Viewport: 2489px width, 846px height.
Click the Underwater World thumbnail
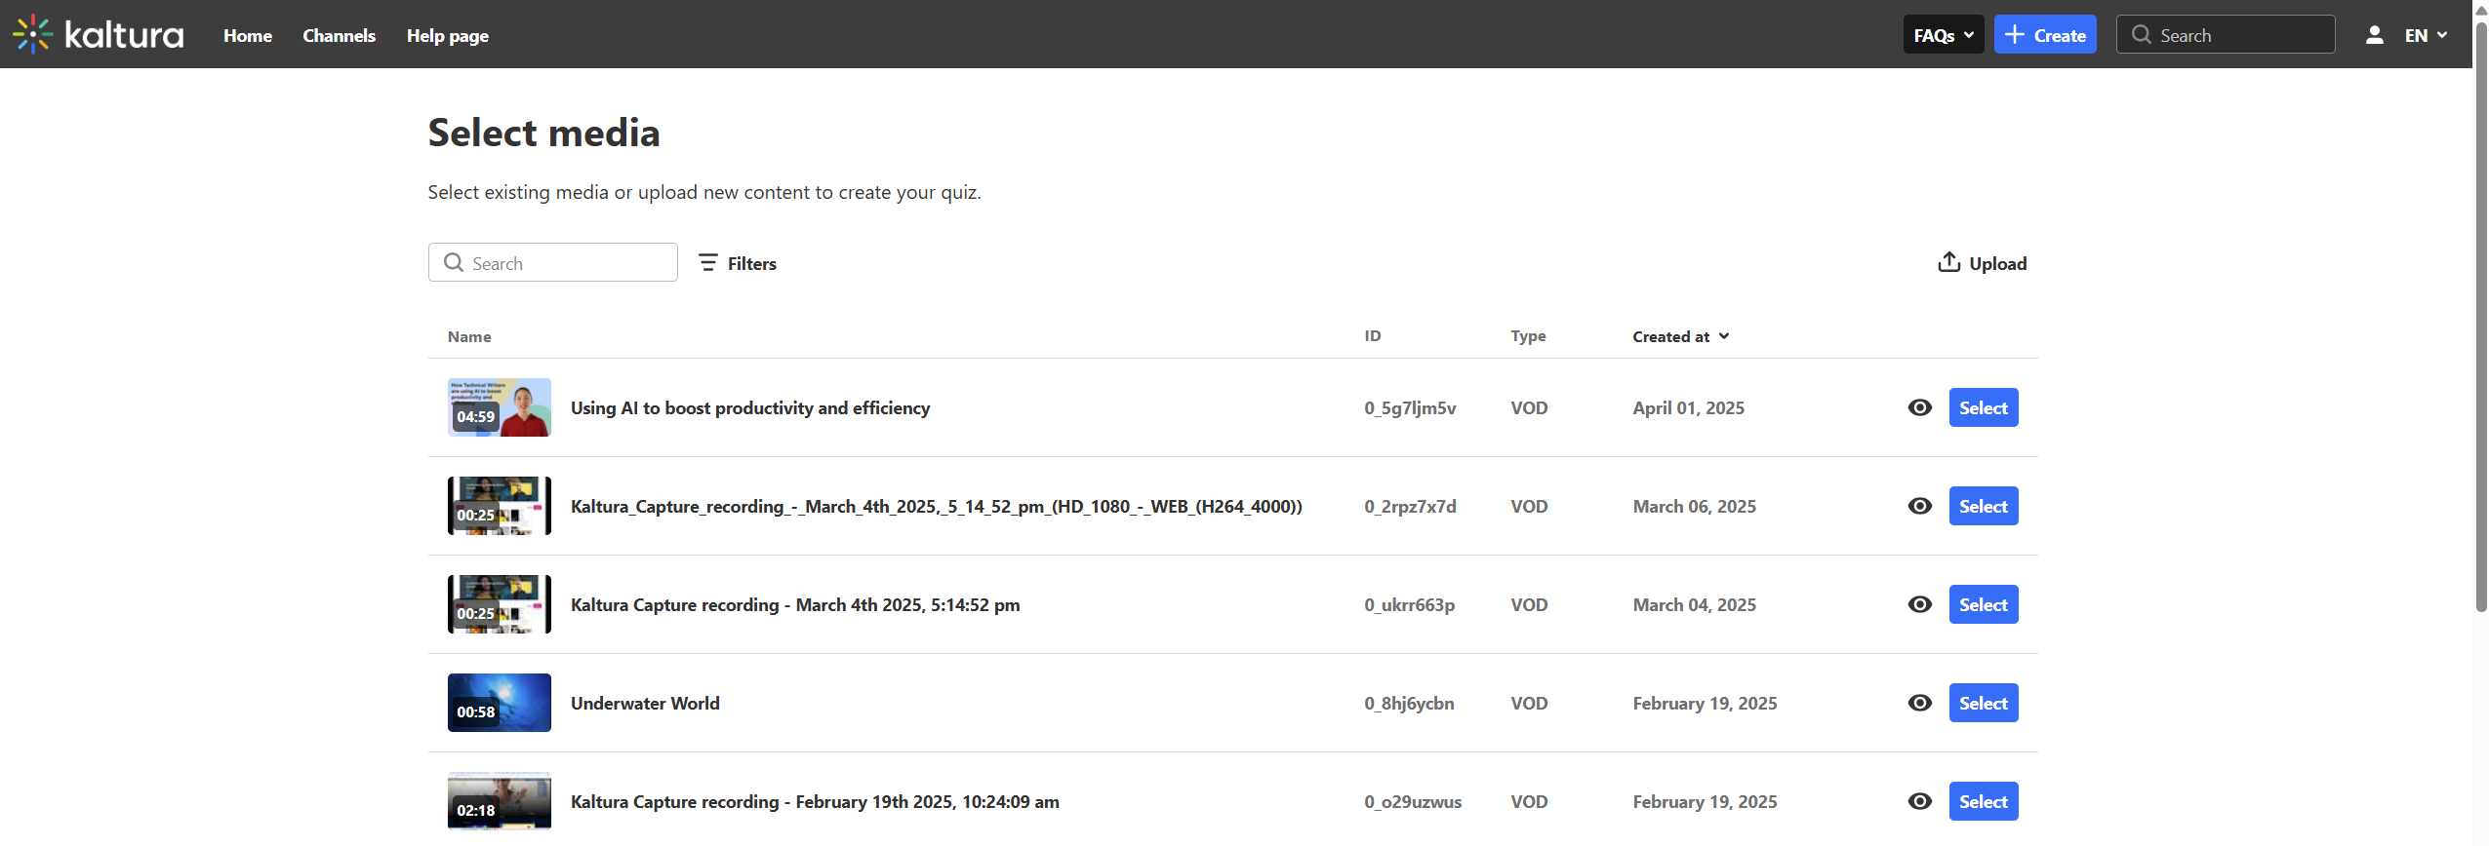pyautogui.click(x=499, y=703)
